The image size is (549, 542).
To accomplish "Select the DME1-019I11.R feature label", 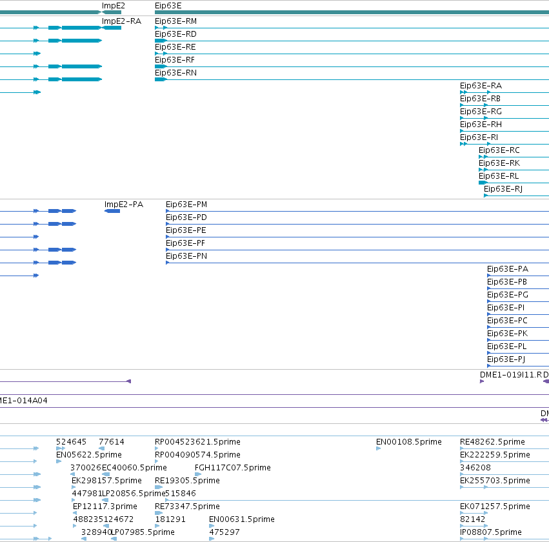I will pos(511,376).
